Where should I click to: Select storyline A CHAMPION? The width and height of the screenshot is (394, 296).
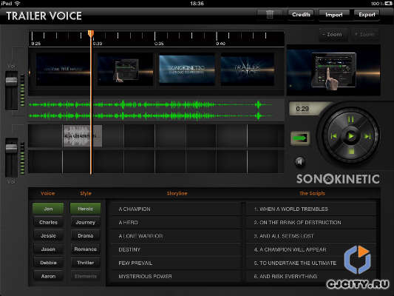[x=177, y=209]
